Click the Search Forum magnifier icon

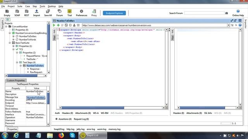(x=226, y=13)
